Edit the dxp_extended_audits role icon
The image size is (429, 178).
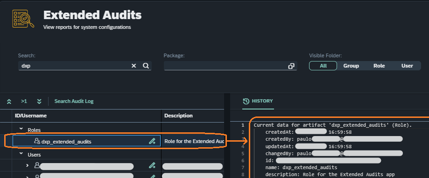tap(152, 141)
